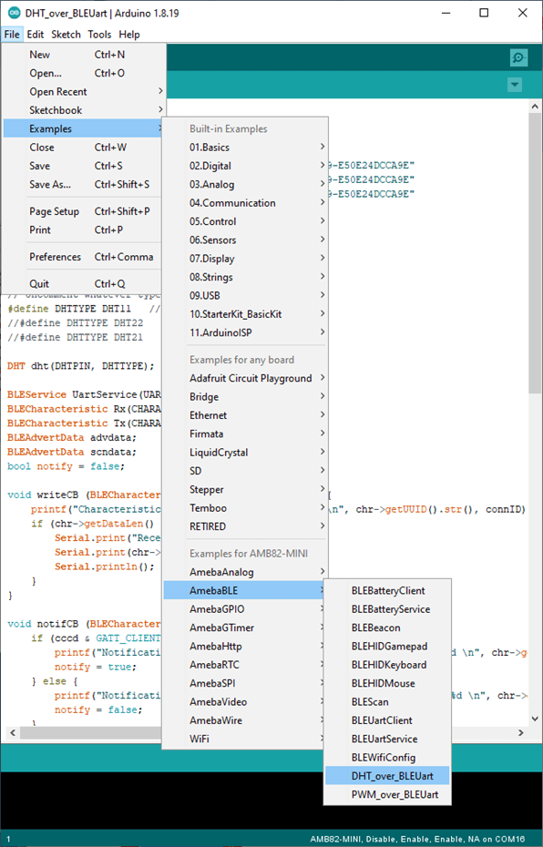Load the DHT_over_BLEUart example
This screenshot has width=543, height=847.
coord(387,776)
